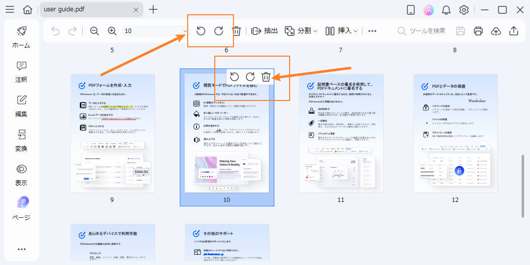Zoom in thumbnails
This screenshot has width=530, height=265.
pyautogui.click(x=112, y=31)
